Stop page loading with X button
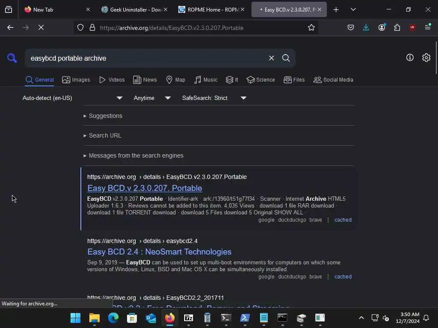Image resolution: width=438 pixels, height=328 pixels. tap(41, 27)
